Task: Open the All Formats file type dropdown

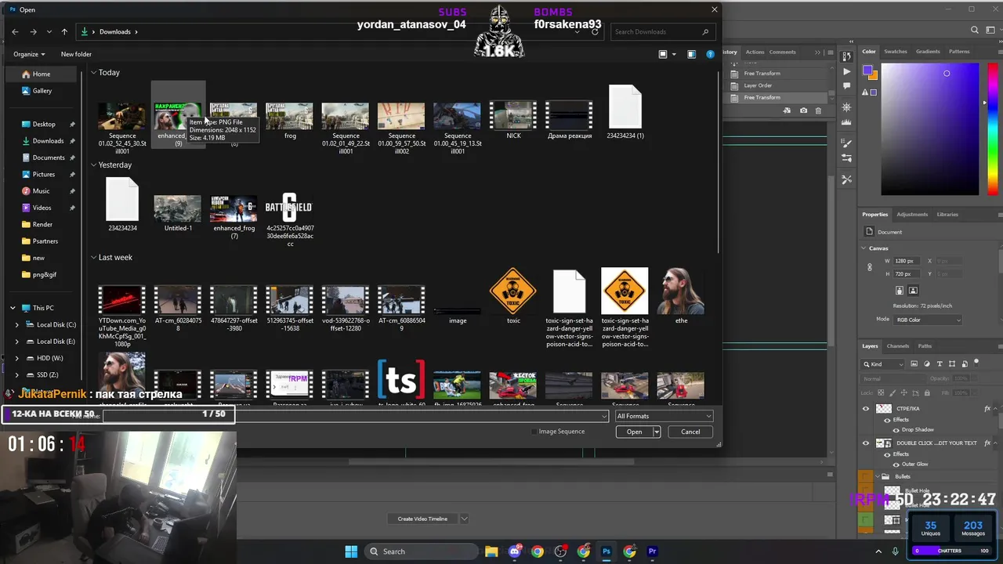Action: [x=664, y=416]
